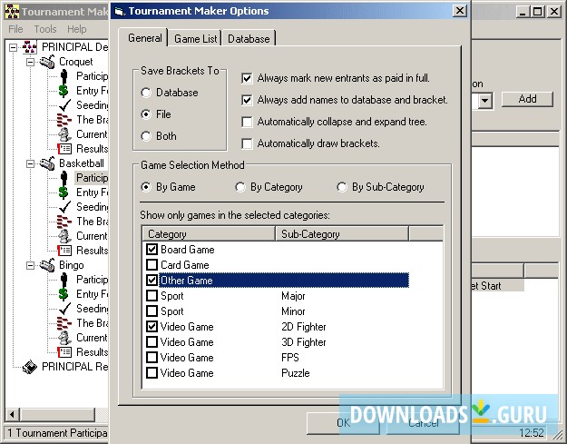Open the Help menu

(77, 29)
